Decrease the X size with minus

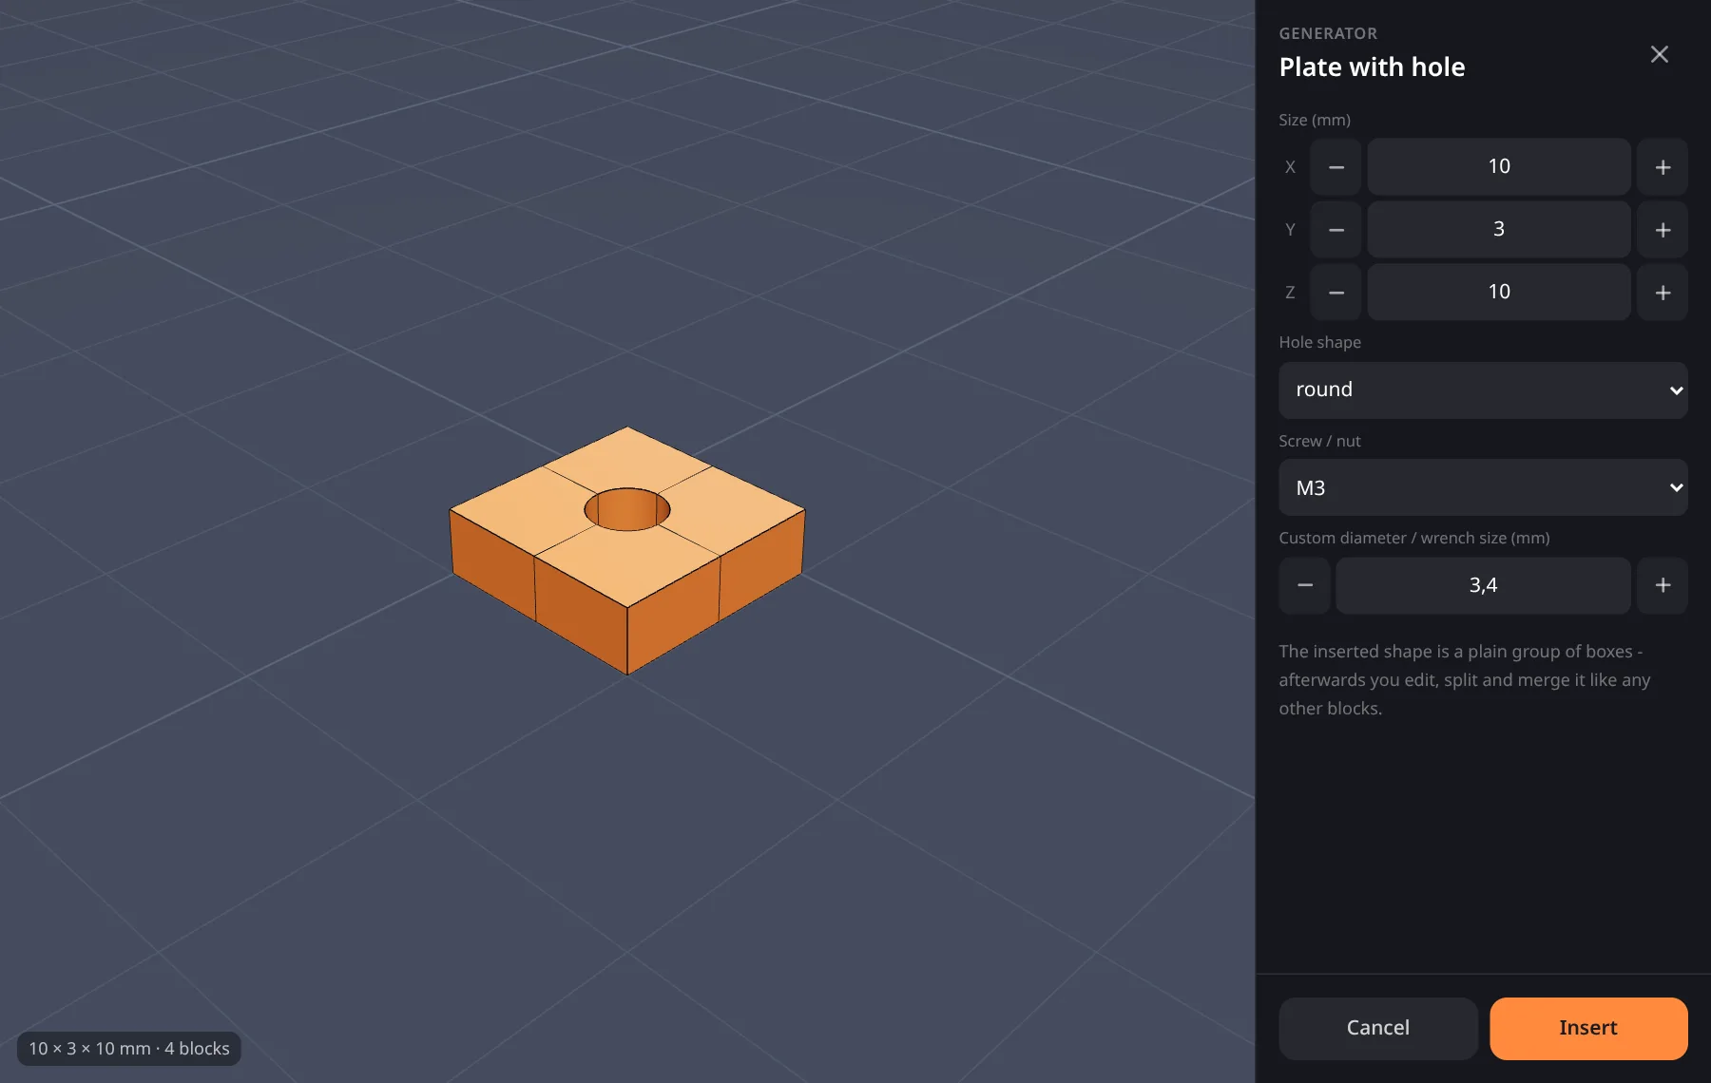pos(1336,167)
